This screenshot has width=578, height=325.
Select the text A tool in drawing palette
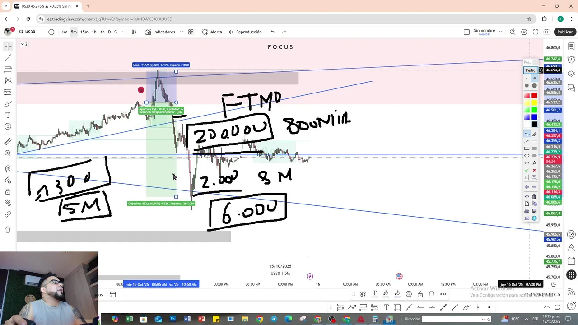[534, 163]
